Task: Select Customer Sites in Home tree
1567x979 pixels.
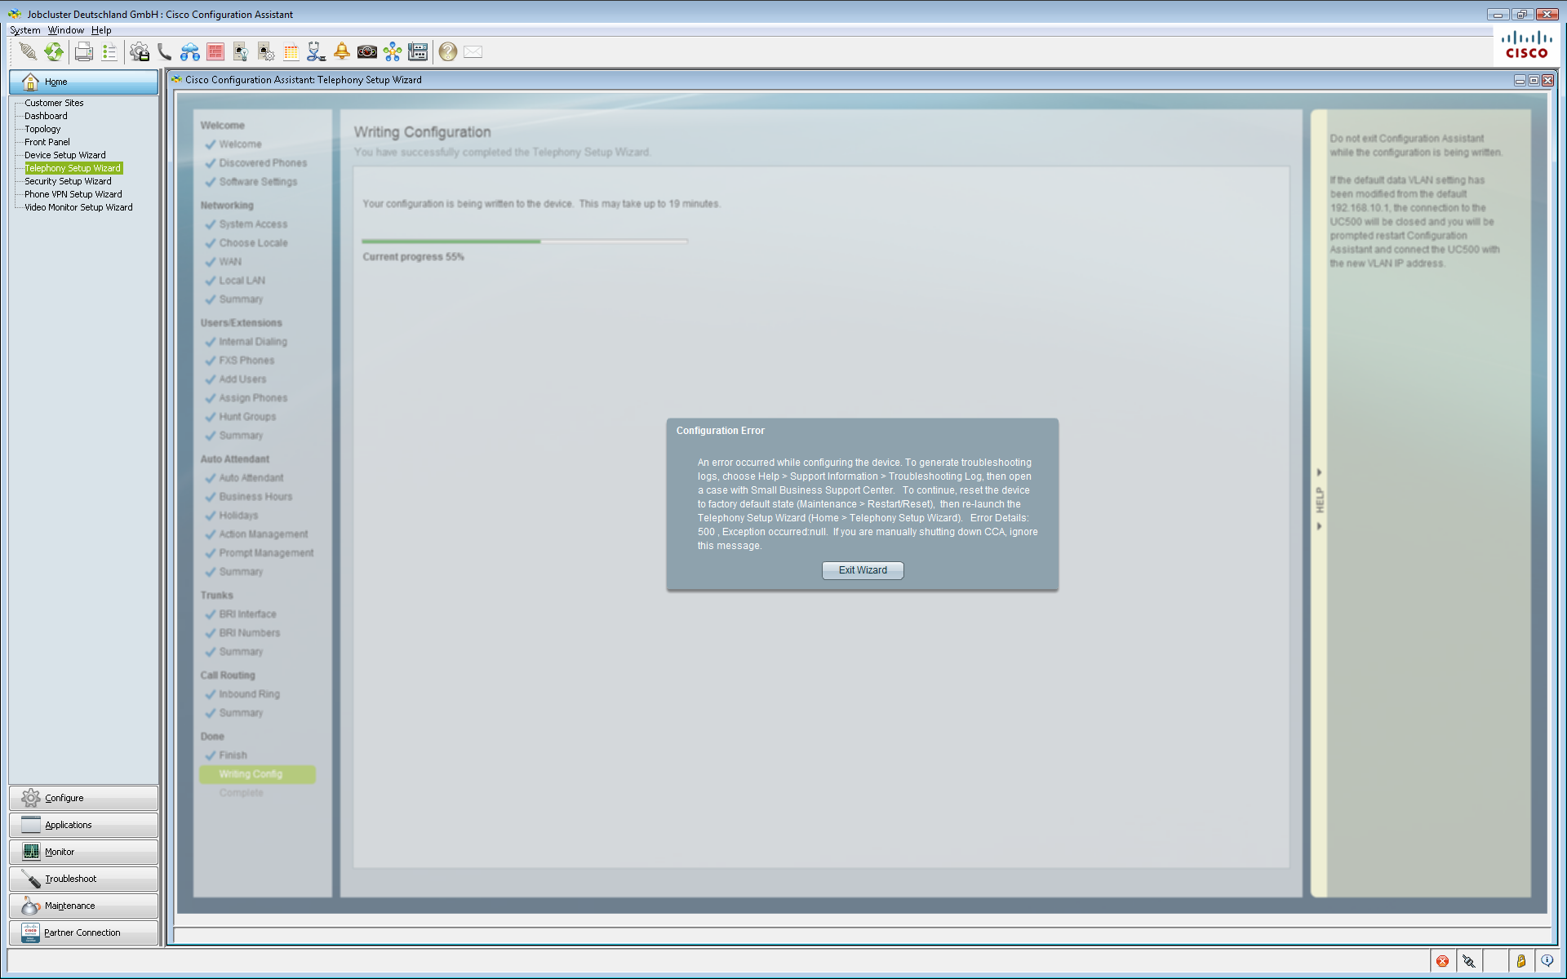Action: 54,103
